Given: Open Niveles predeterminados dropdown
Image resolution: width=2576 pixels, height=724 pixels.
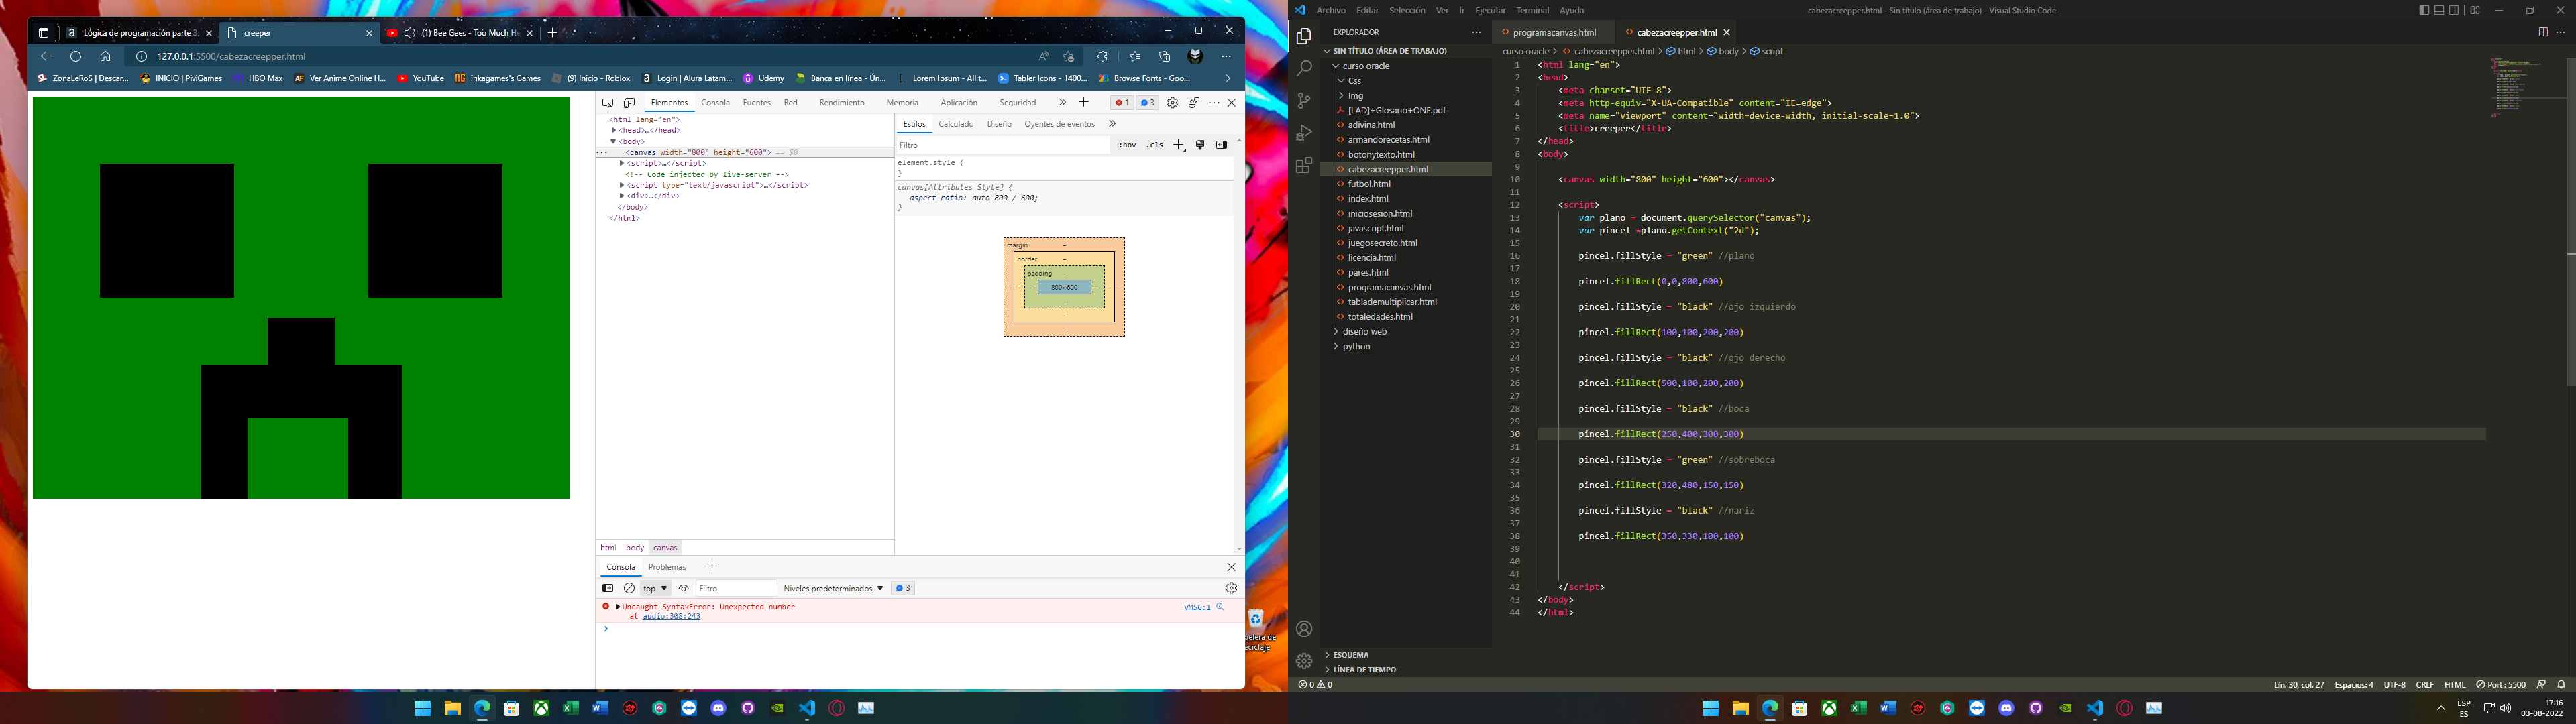Looking at the screenshot, I should pyautogui.click(x=834, y=588).
